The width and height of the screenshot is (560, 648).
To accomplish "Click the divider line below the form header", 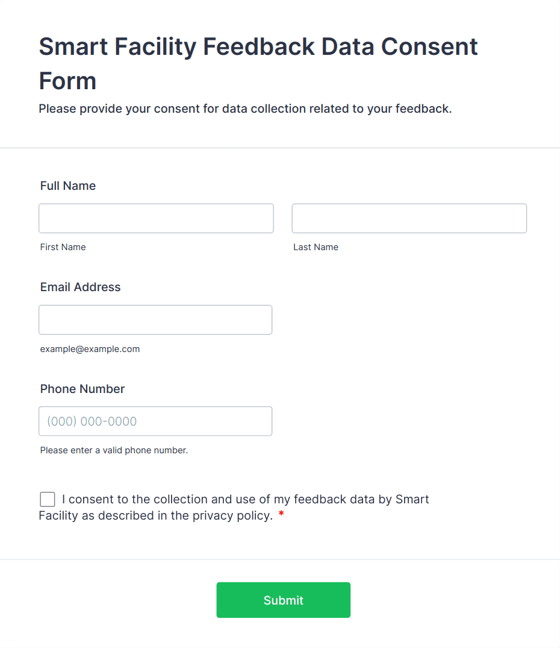I will 280,148.
